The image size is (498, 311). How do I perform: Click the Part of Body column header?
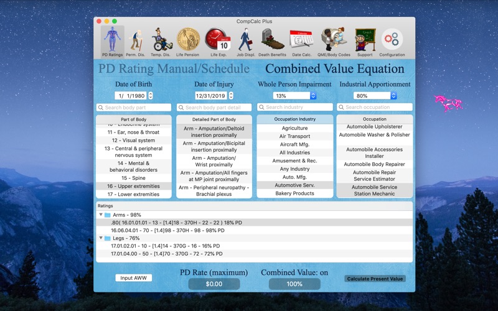(134, 119)
